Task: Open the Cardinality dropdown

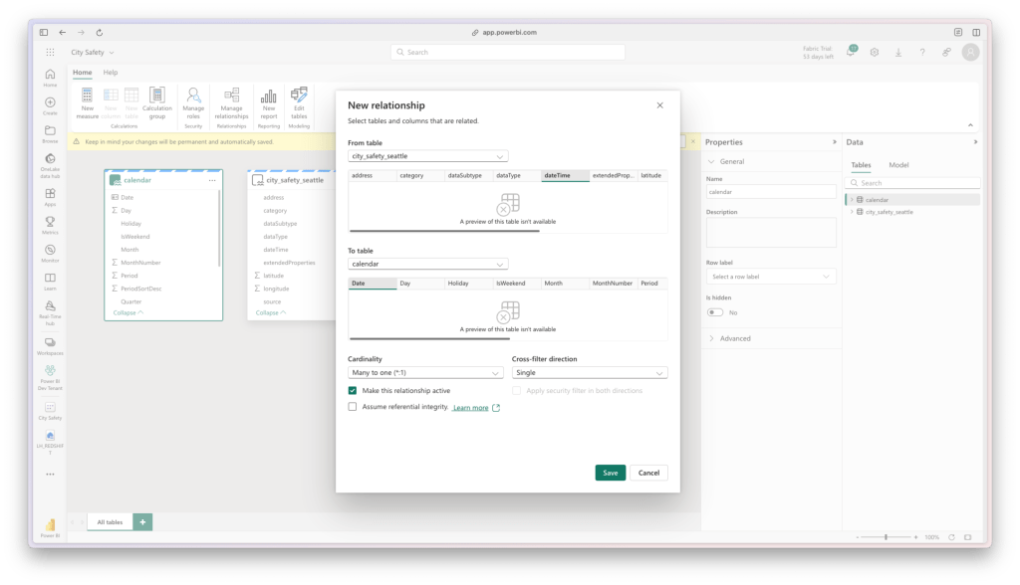Action: pos(425,373)
